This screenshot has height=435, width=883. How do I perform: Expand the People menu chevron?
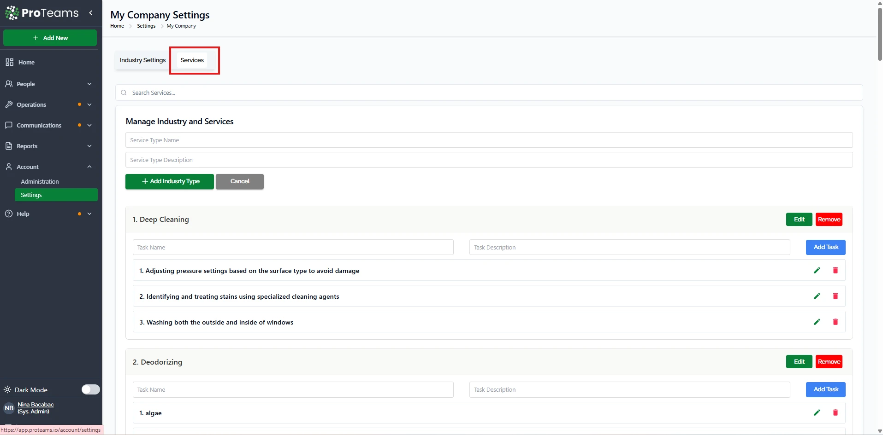pyautogui.click(x=89, y=84)
